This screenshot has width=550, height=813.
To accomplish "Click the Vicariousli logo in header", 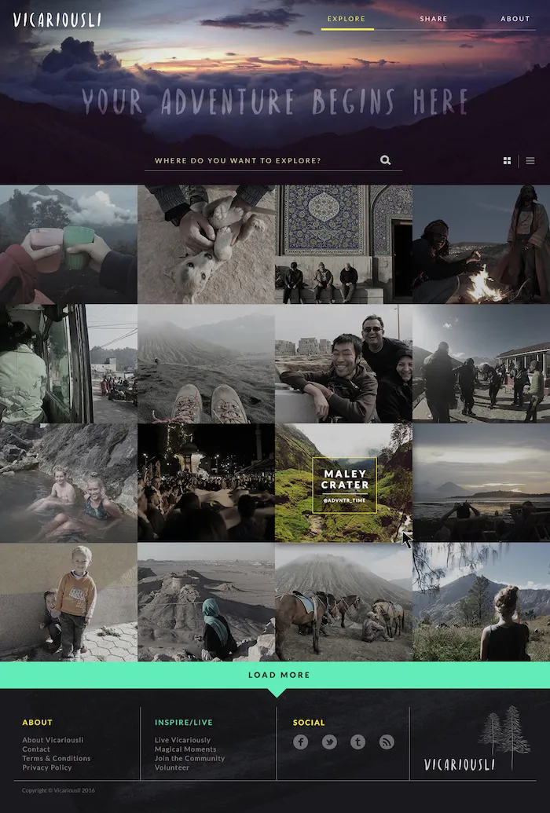I will coord(57,20).
